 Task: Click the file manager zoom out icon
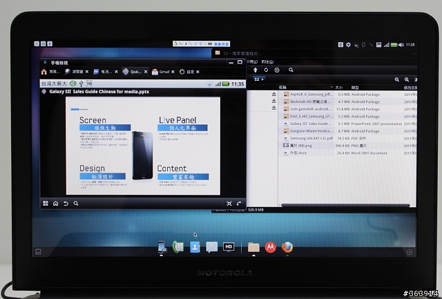(397, 79)
